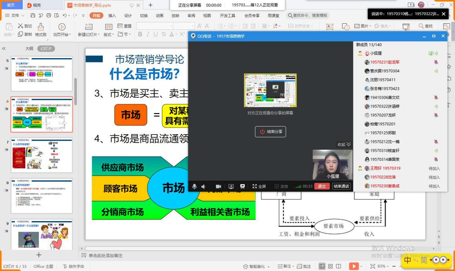Collapse video panel with 收起 chevron

[x=348, y=144]
